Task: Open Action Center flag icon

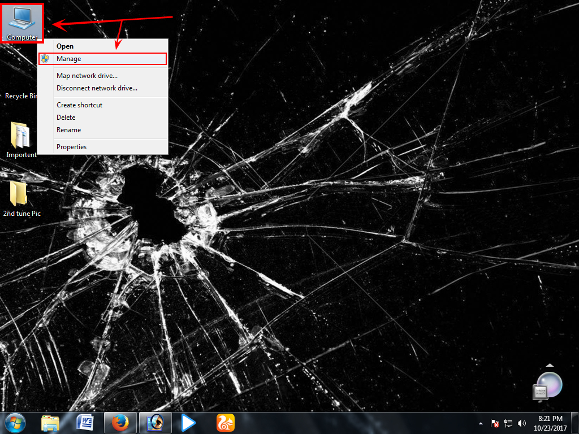Action: (495, 423)
